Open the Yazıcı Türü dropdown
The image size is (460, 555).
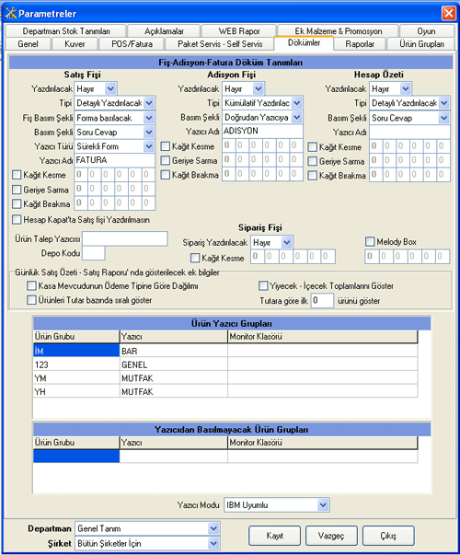[149, 146]
